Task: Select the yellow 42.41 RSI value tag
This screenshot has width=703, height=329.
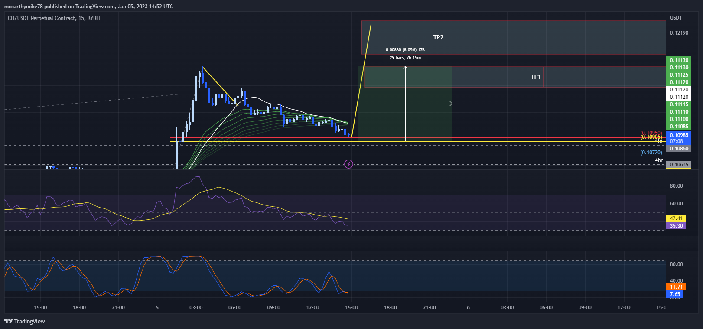Action: pyautogui.click(x=676, y=218)
